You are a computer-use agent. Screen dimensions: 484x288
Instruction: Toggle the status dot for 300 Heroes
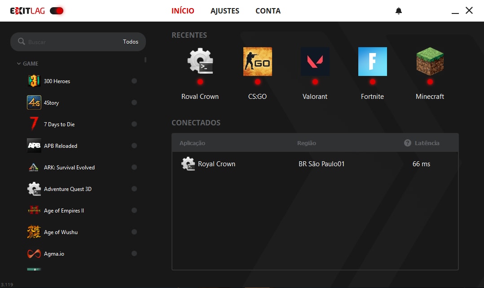134,81
